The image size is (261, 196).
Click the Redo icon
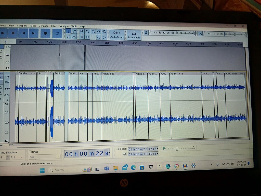click(x=104, y=37)
